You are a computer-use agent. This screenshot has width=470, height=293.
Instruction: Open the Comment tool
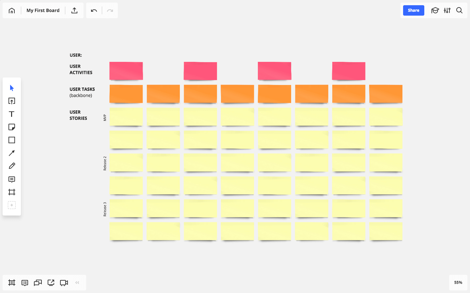12,179
